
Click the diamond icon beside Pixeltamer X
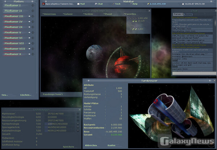tap(33, 54)
